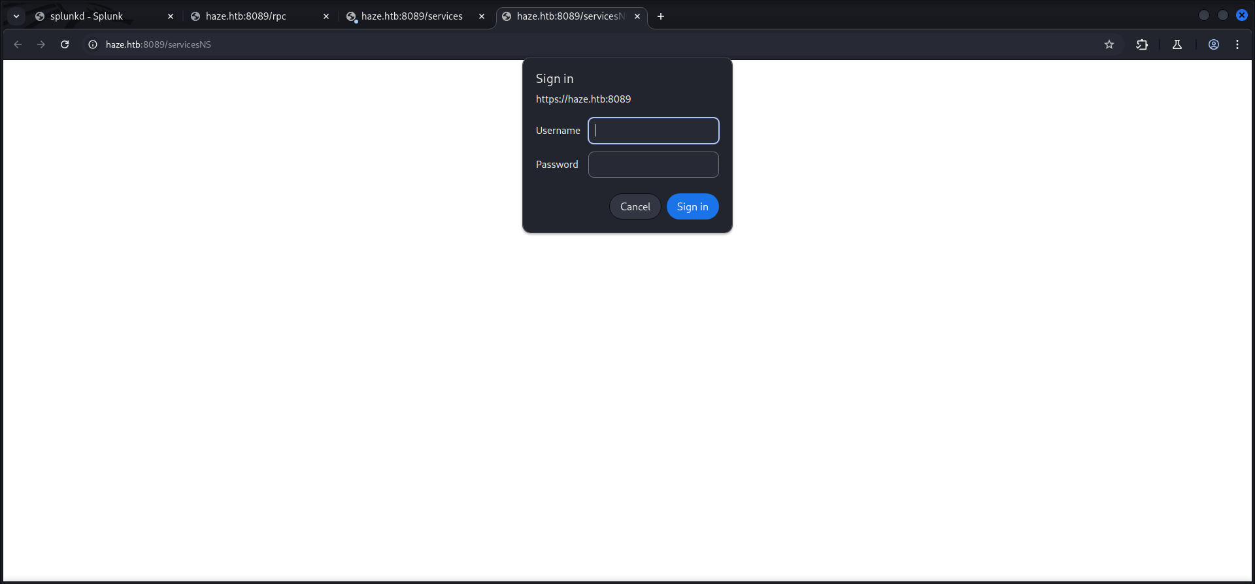Close the haze.htb:8089/rpc tab

[x=326, y=16]
